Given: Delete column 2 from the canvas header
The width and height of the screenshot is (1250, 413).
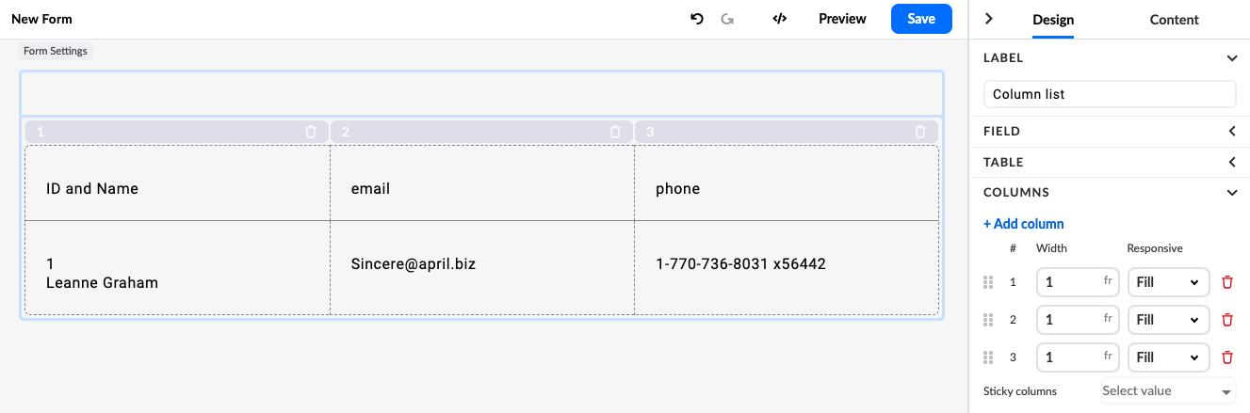Looking at the screenshot, I should 615,132.
